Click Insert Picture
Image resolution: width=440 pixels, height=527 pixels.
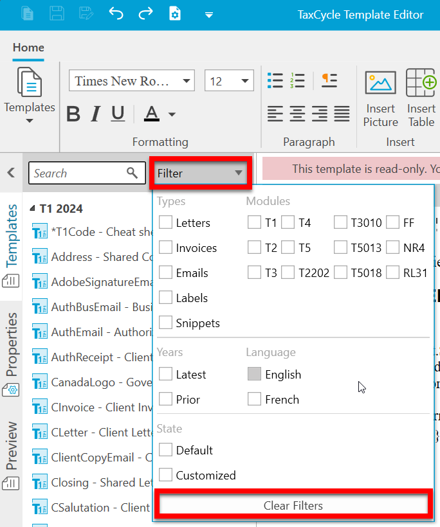click(x=380, y=99)
